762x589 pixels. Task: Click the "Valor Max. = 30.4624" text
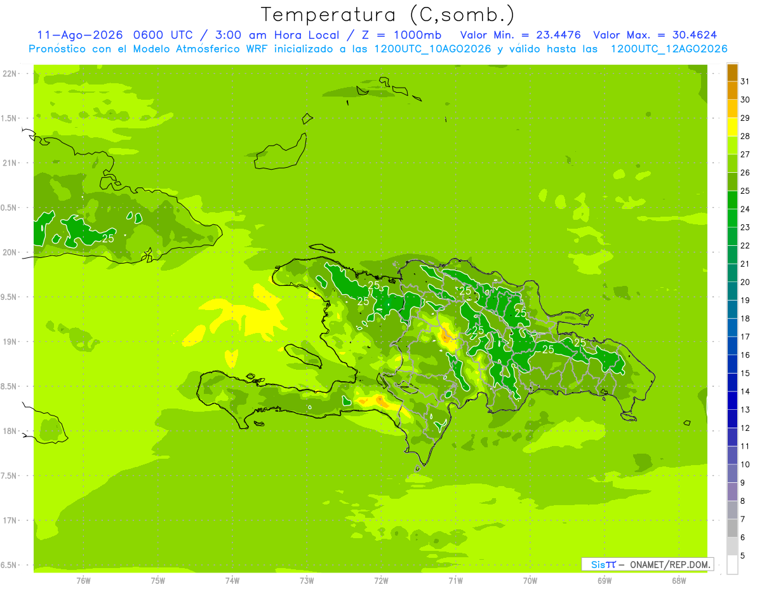[656, 35]
